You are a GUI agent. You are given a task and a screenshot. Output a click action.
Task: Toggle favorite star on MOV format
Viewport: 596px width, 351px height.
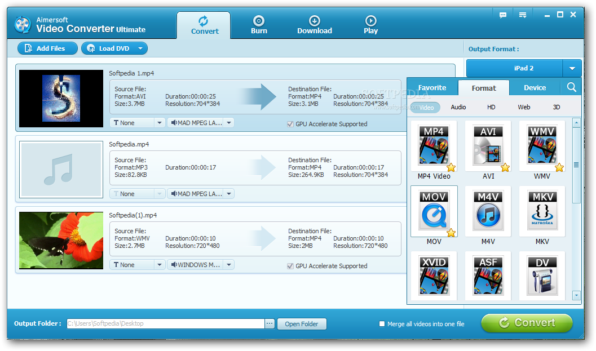[x=451, y=233]
